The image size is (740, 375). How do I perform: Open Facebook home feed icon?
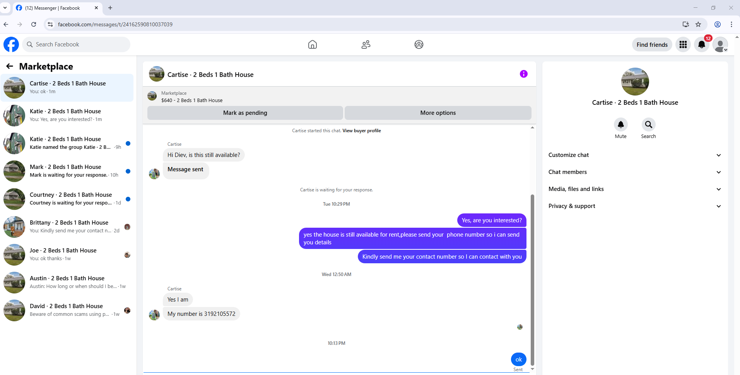coord(313,44)
